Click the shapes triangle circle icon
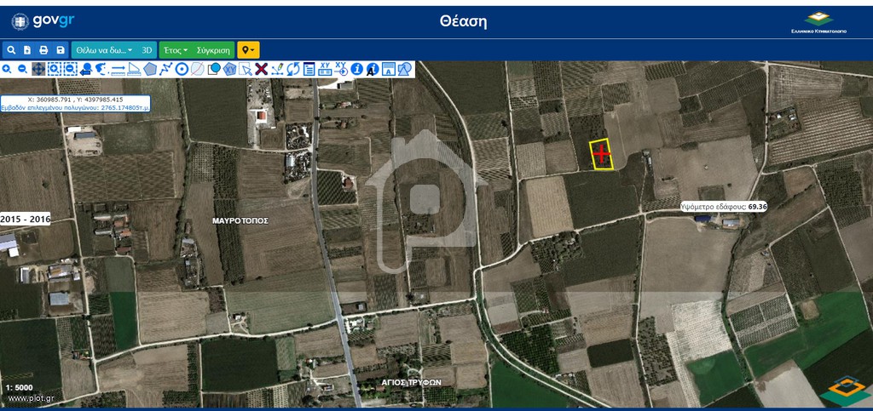 [405, 69]
